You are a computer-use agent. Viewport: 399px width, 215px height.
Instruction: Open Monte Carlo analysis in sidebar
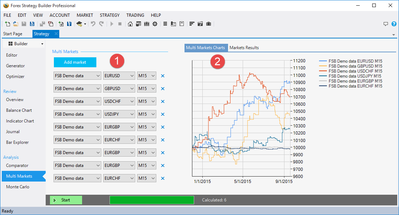pos(18,187)
